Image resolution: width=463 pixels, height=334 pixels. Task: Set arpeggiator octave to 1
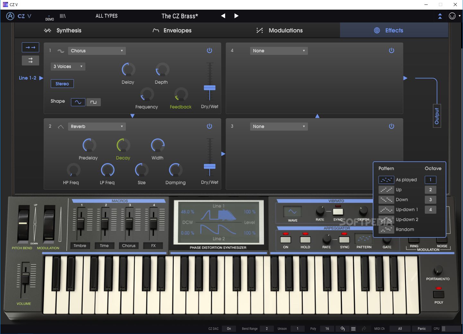431,180
